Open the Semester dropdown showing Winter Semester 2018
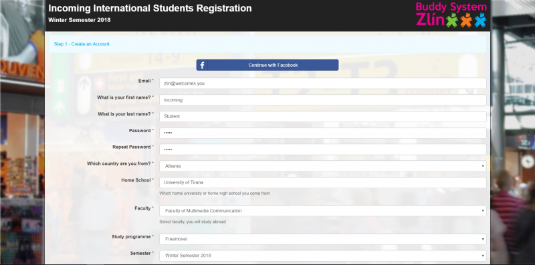This screenshot has width=535, height=265. 323,256
